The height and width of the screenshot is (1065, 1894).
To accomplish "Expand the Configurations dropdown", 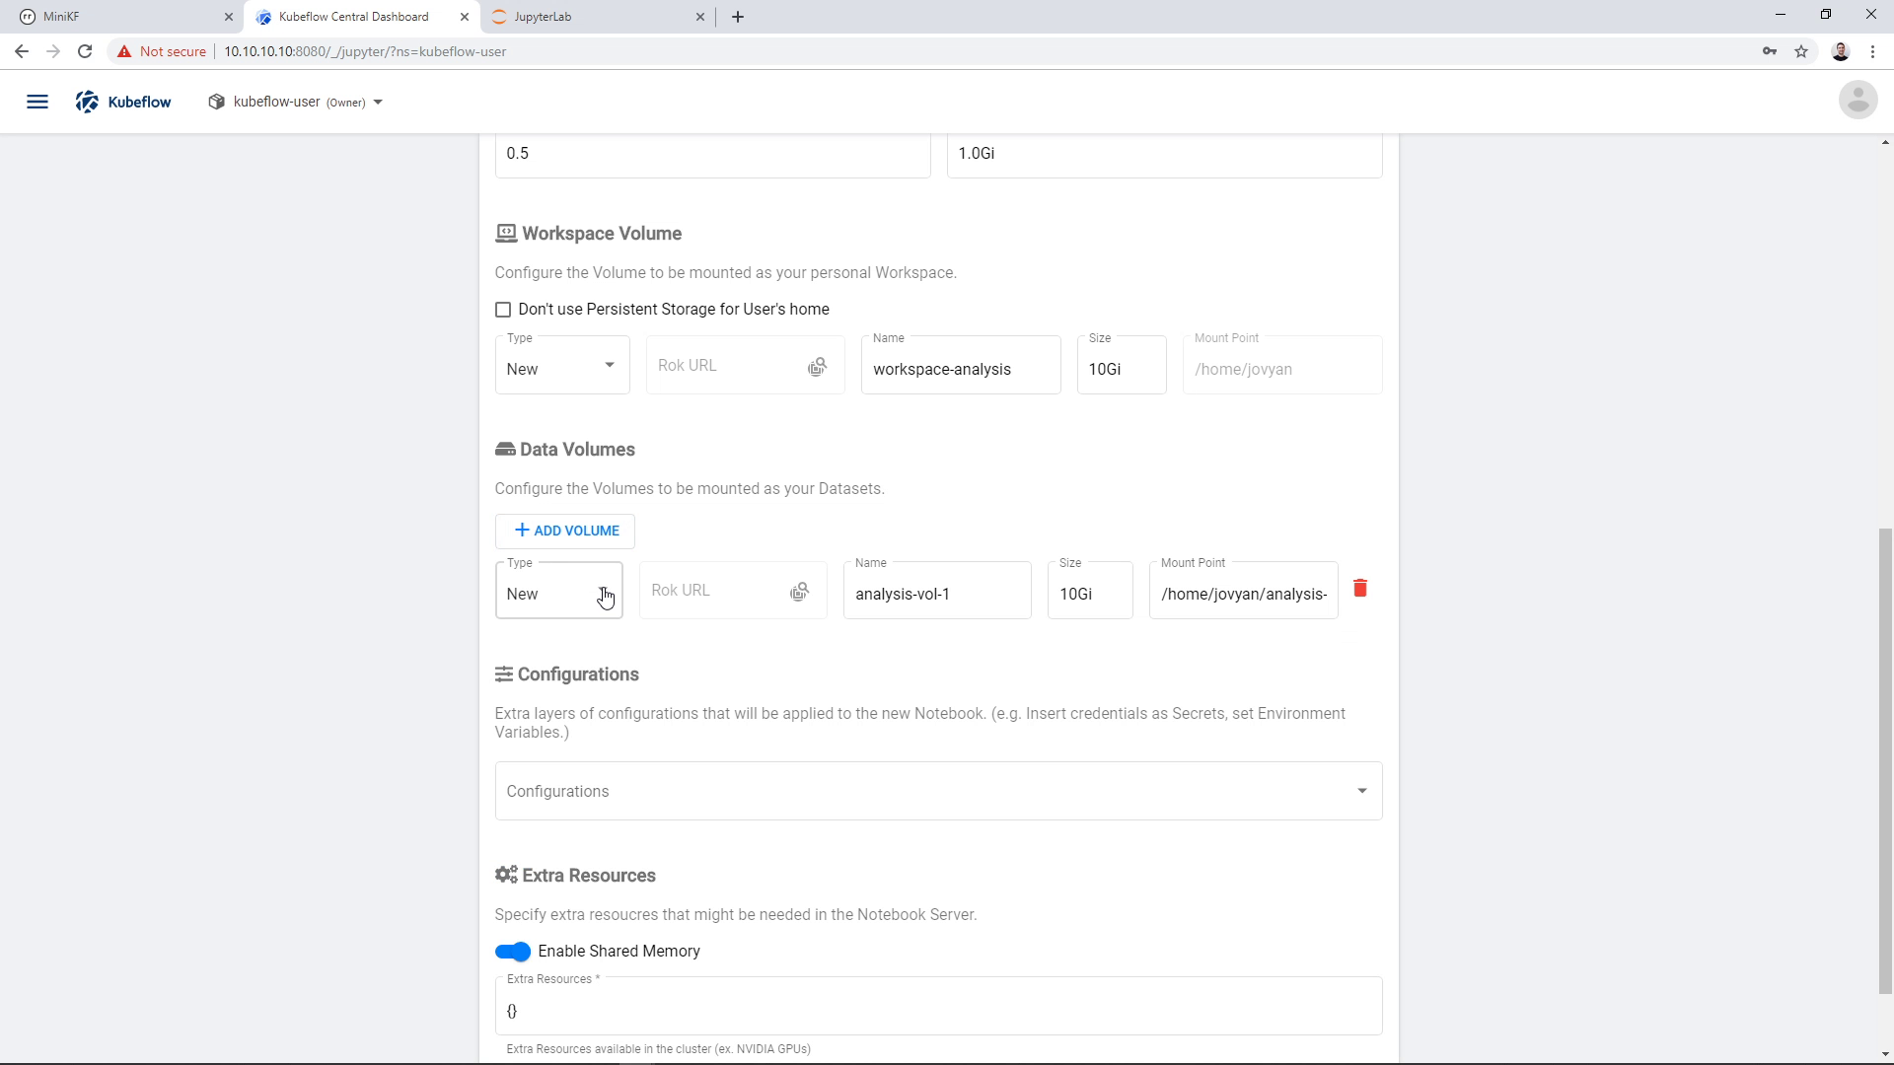I will (938, 791).
